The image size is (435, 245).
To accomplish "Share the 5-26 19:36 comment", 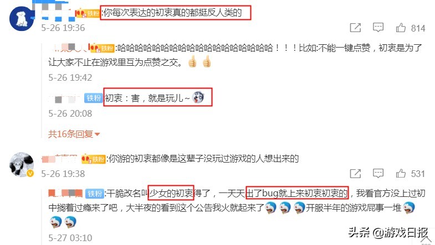I will [x=355, y=28].
